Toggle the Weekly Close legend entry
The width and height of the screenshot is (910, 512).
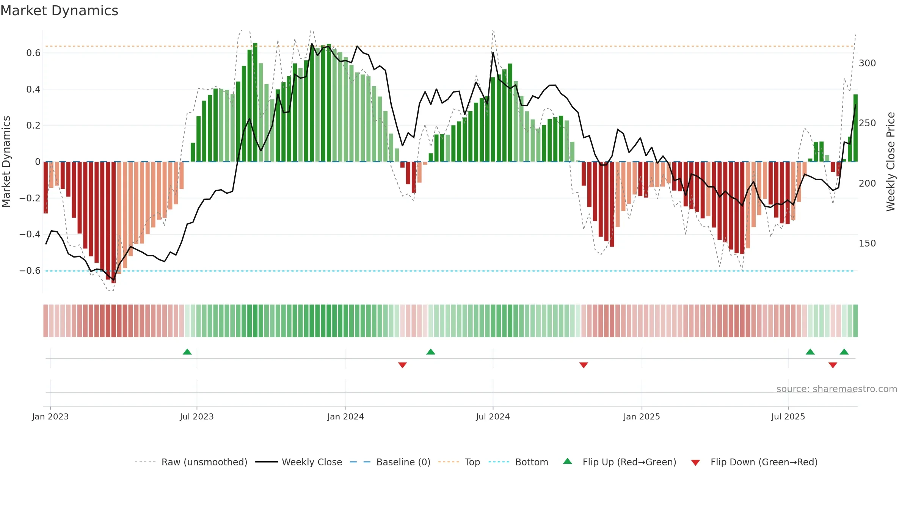coord(299,462)
